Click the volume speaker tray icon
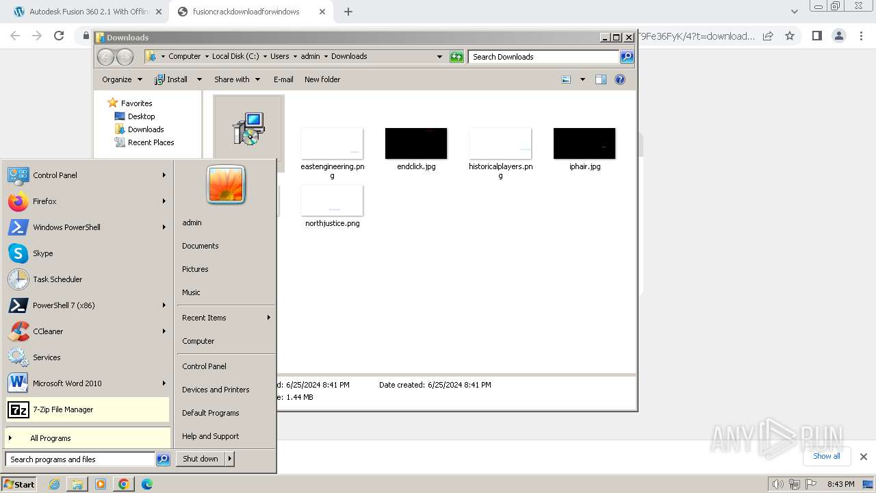This screenshot has width=876, height=493. (777, 484)
